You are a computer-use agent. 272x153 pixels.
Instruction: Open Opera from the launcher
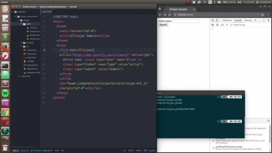pos(5,122)
